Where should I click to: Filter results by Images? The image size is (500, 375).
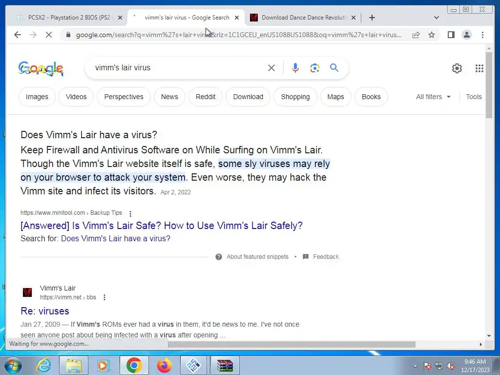(37, 97)
